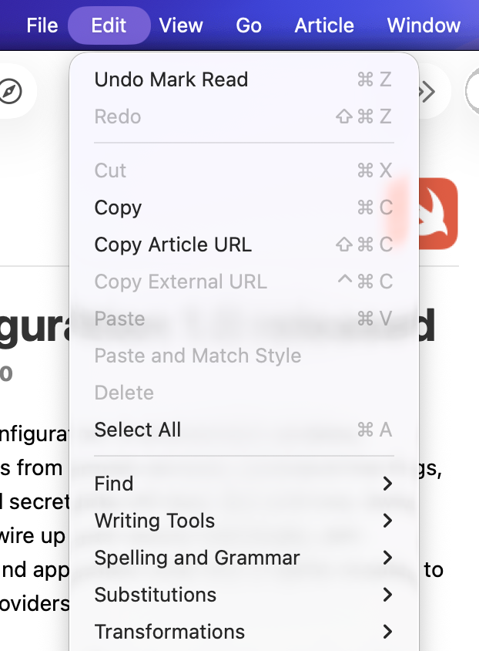Open the Window menu
Screen dimensions: 479x651
(x=424, y=25)
